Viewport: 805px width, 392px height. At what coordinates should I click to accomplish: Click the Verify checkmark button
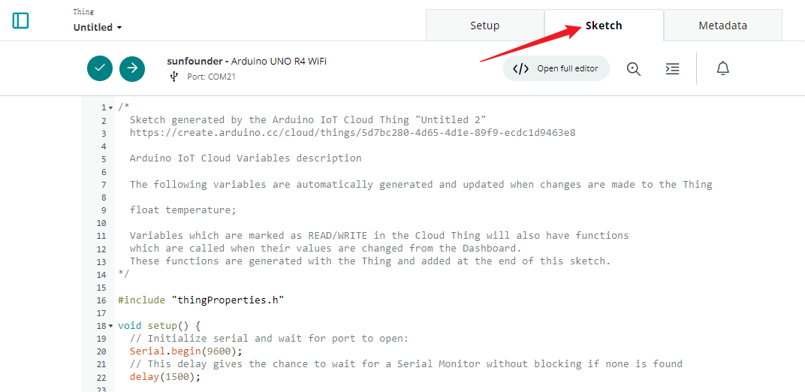[100, 68]
